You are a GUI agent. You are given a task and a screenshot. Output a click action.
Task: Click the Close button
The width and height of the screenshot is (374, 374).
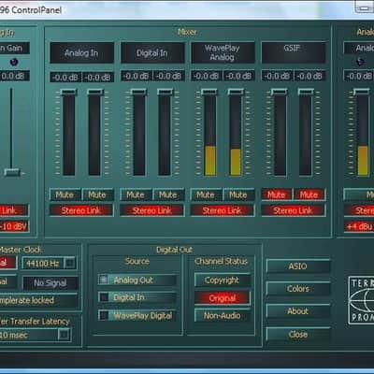298,335
